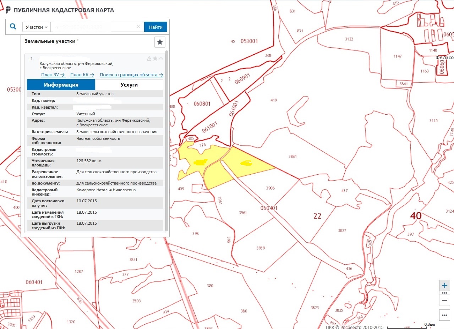
Task: Click parcel 3831 on the map
Action: 133,260
